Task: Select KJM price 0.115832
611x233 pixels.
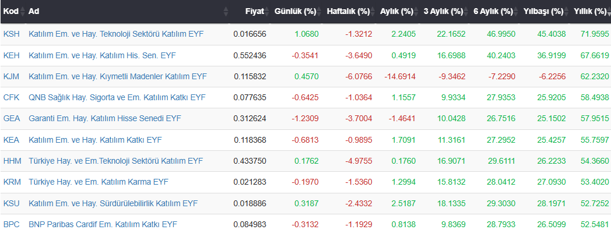Action: coord(250,76)
